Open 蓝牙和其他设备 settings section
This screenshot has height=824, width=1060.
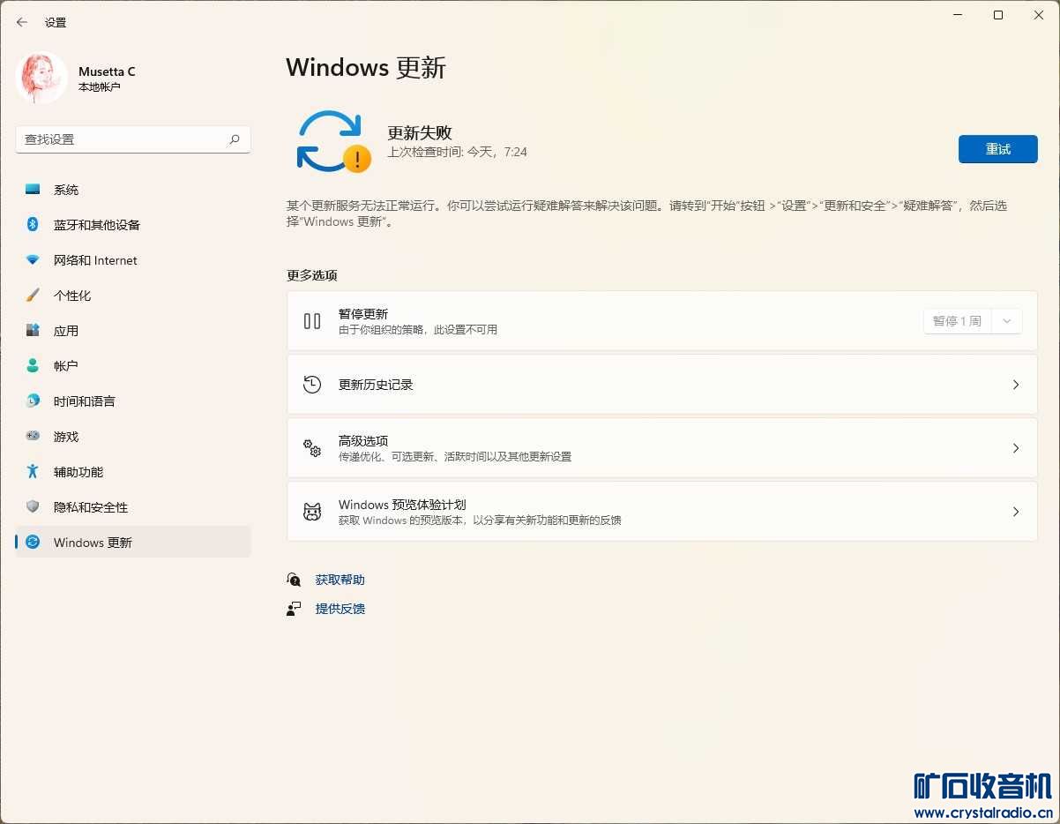pyautogui.click(x=133, y=225)
